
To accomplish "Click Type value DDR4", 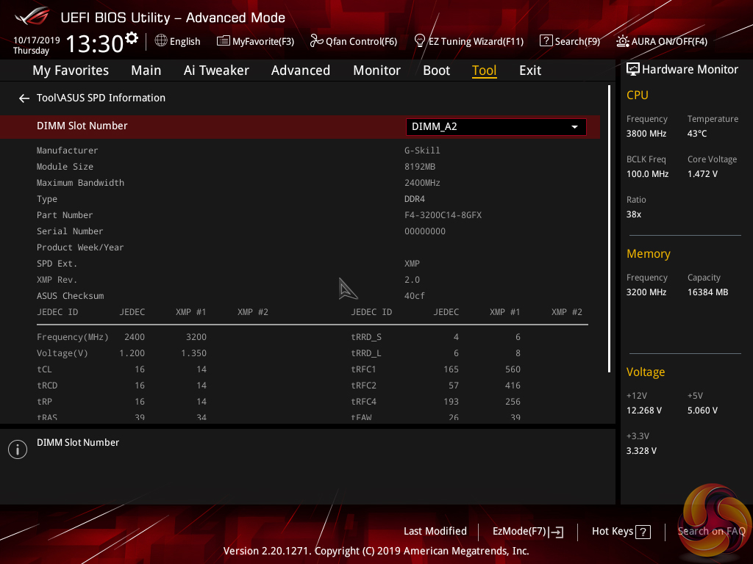I will point(415,199).
